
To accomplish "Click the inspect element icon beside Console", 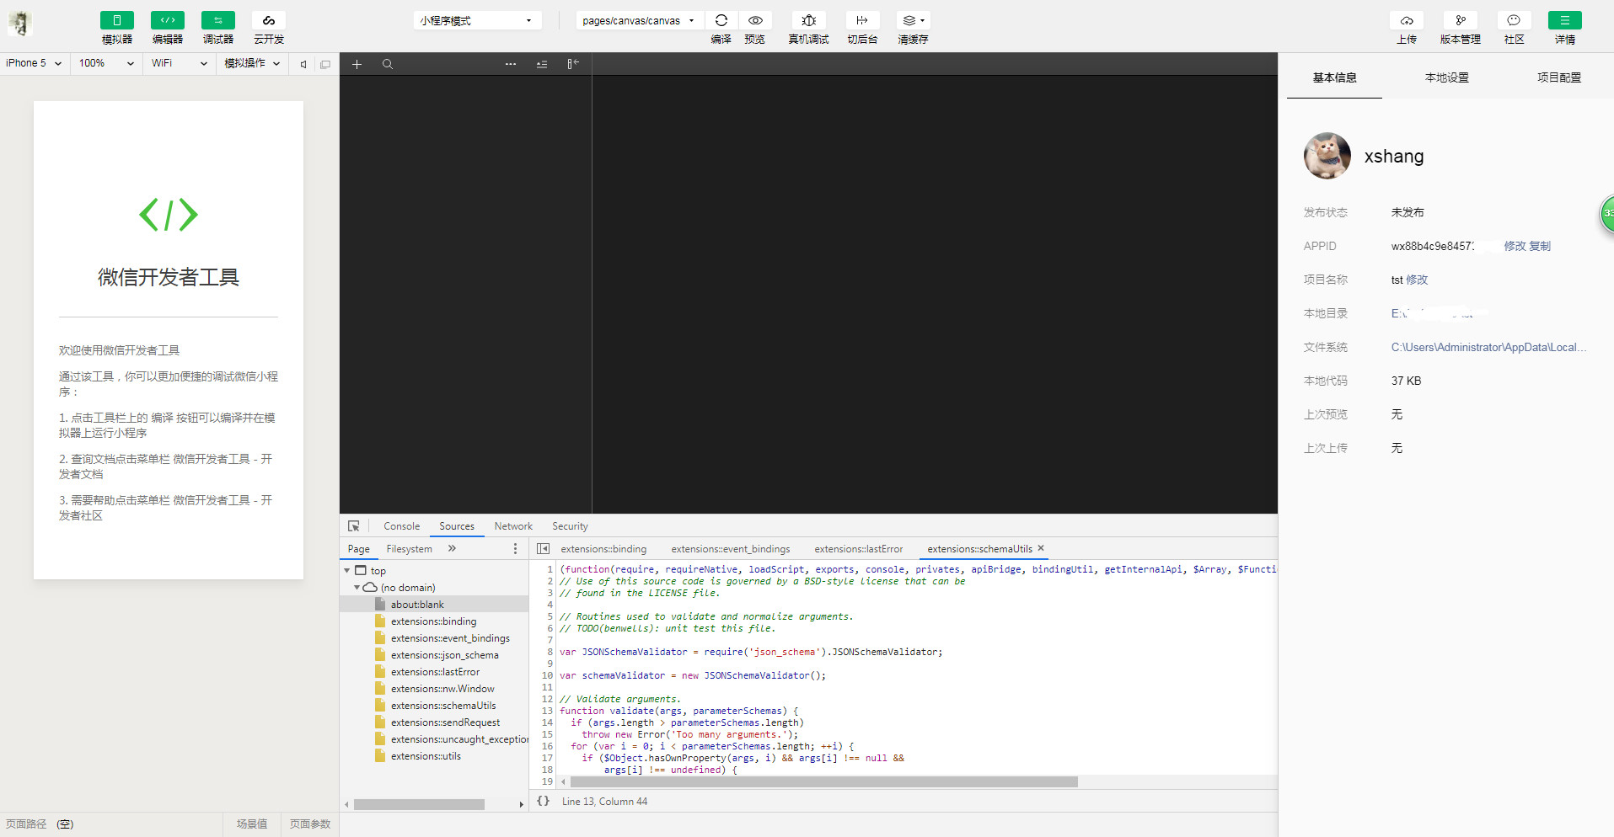I will [x=354, y=526].
